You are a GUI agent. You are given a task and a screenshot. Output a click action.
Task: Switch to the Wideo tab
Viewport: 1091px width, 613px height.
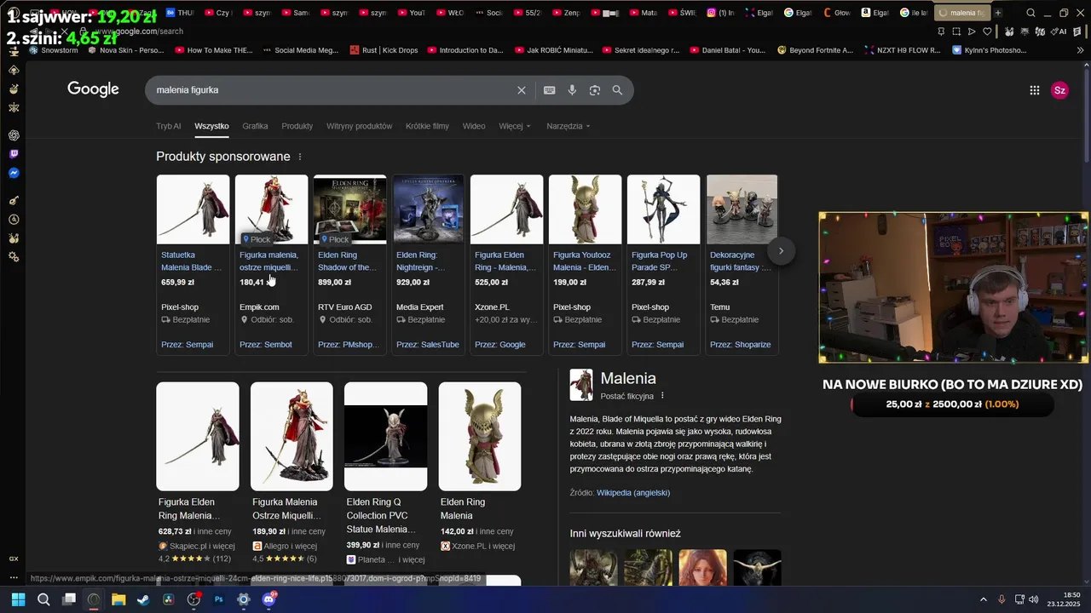point(474,126)
